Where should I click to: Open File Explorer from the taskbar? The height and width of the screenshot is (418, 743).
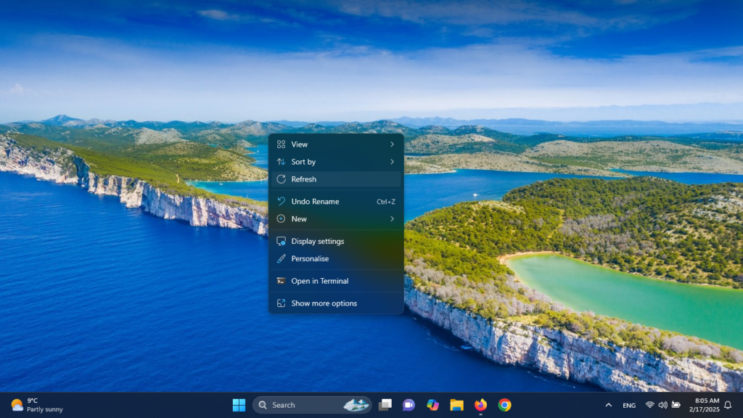(x=456, y=405)
